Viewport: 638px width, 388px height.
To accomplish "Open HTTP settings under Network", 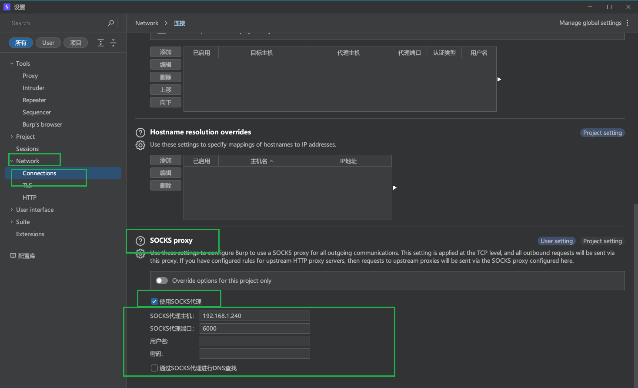I will (30, 197).
